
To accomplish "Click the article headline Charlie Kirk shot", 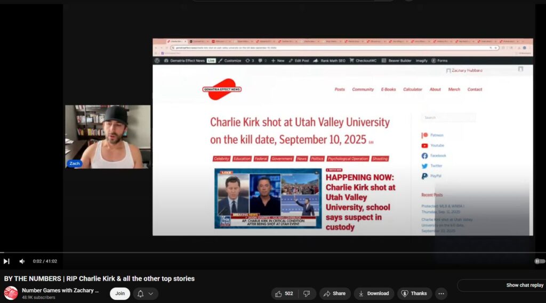I will [x=300, y=131].
